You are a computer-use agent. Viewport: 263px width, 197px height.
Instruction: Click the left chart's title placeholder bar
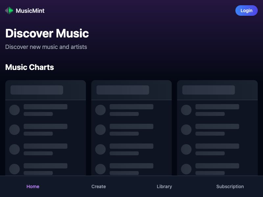[x=37, y=90]
